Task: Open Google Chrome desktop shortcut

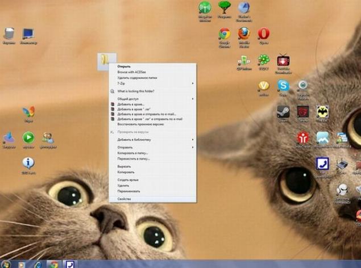Action: 225,35
